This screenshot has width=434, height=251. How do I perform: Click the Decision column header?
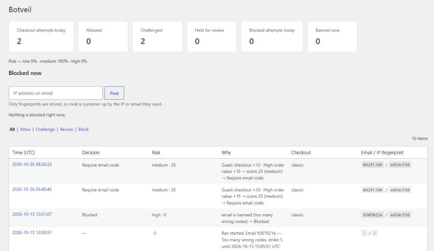[x=91, y=152]
